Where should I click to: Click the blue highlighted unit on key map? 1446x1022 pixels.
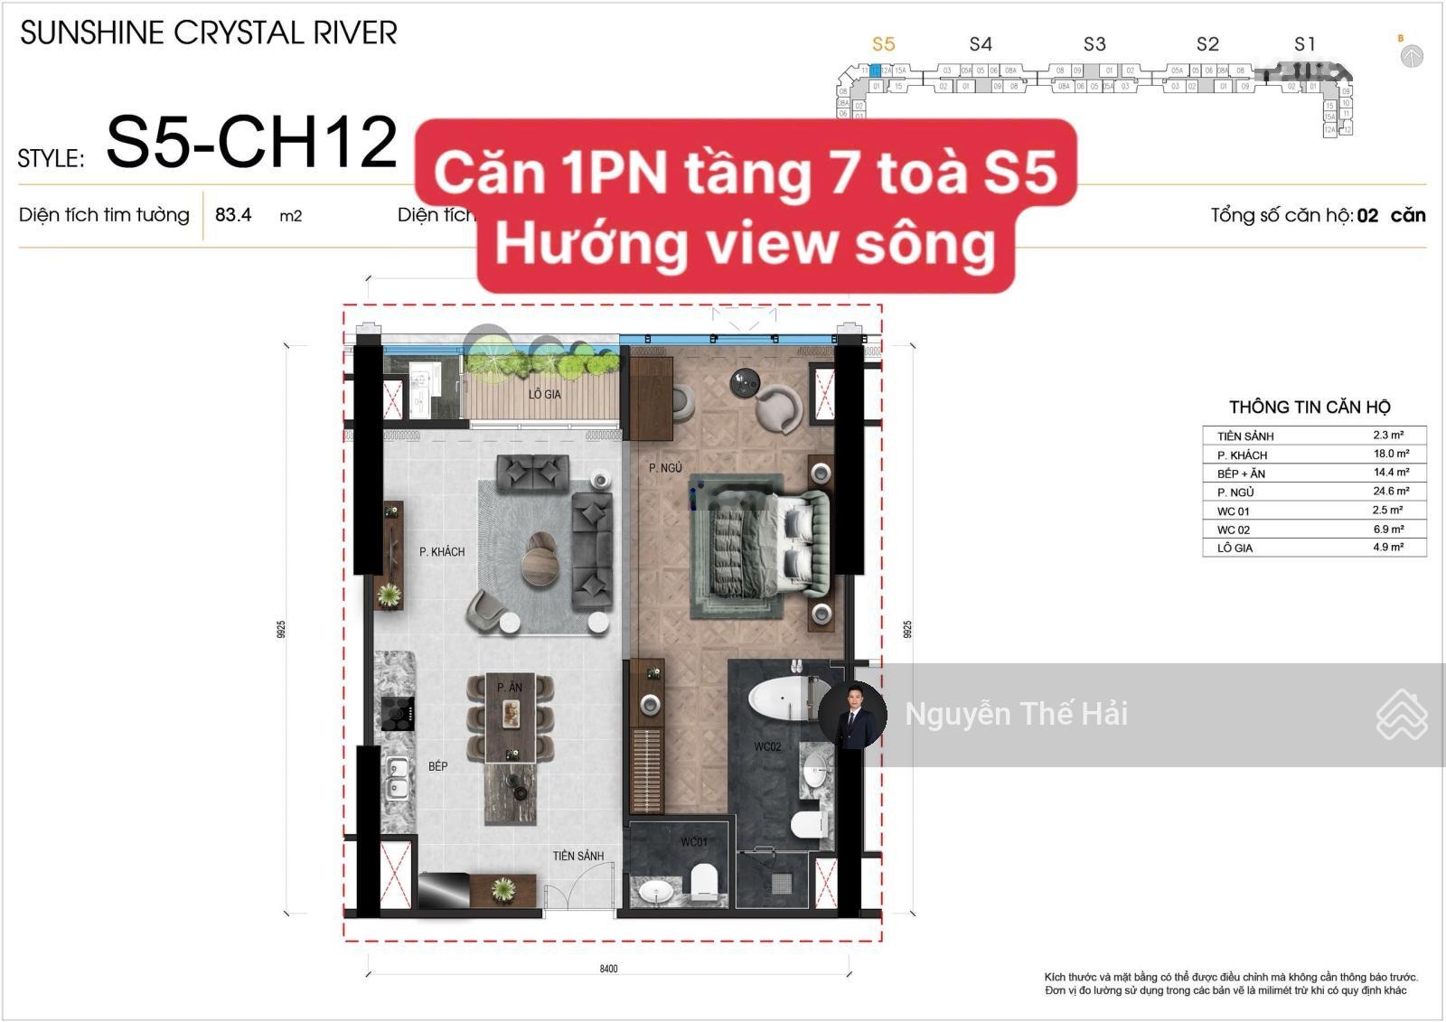(x=875, y=70)
